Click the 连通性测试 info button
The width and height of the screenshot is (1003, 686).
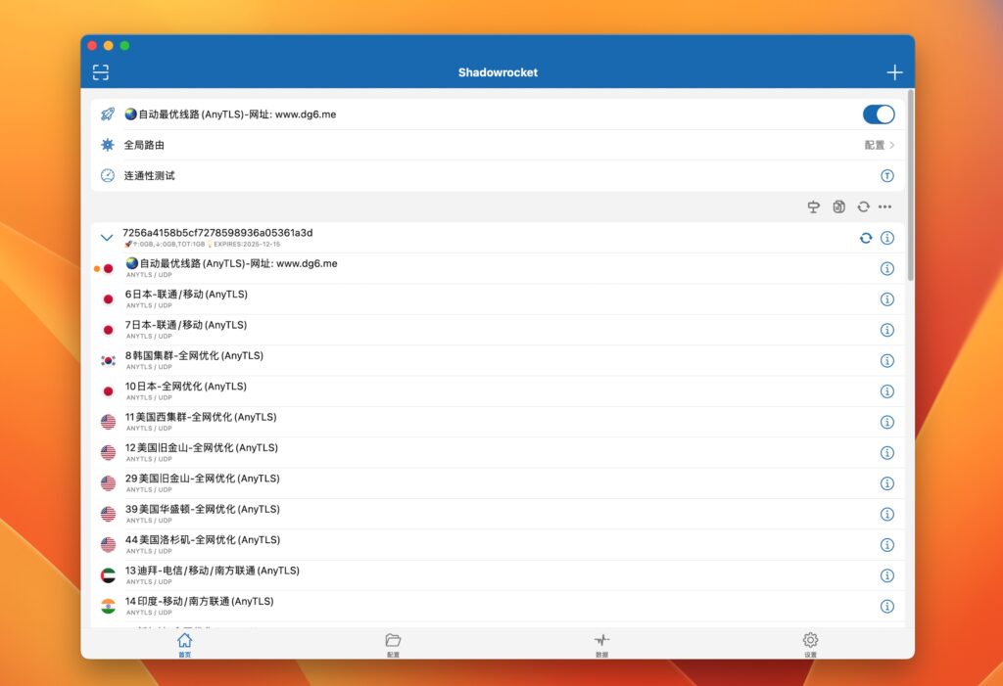pos(886,175)
